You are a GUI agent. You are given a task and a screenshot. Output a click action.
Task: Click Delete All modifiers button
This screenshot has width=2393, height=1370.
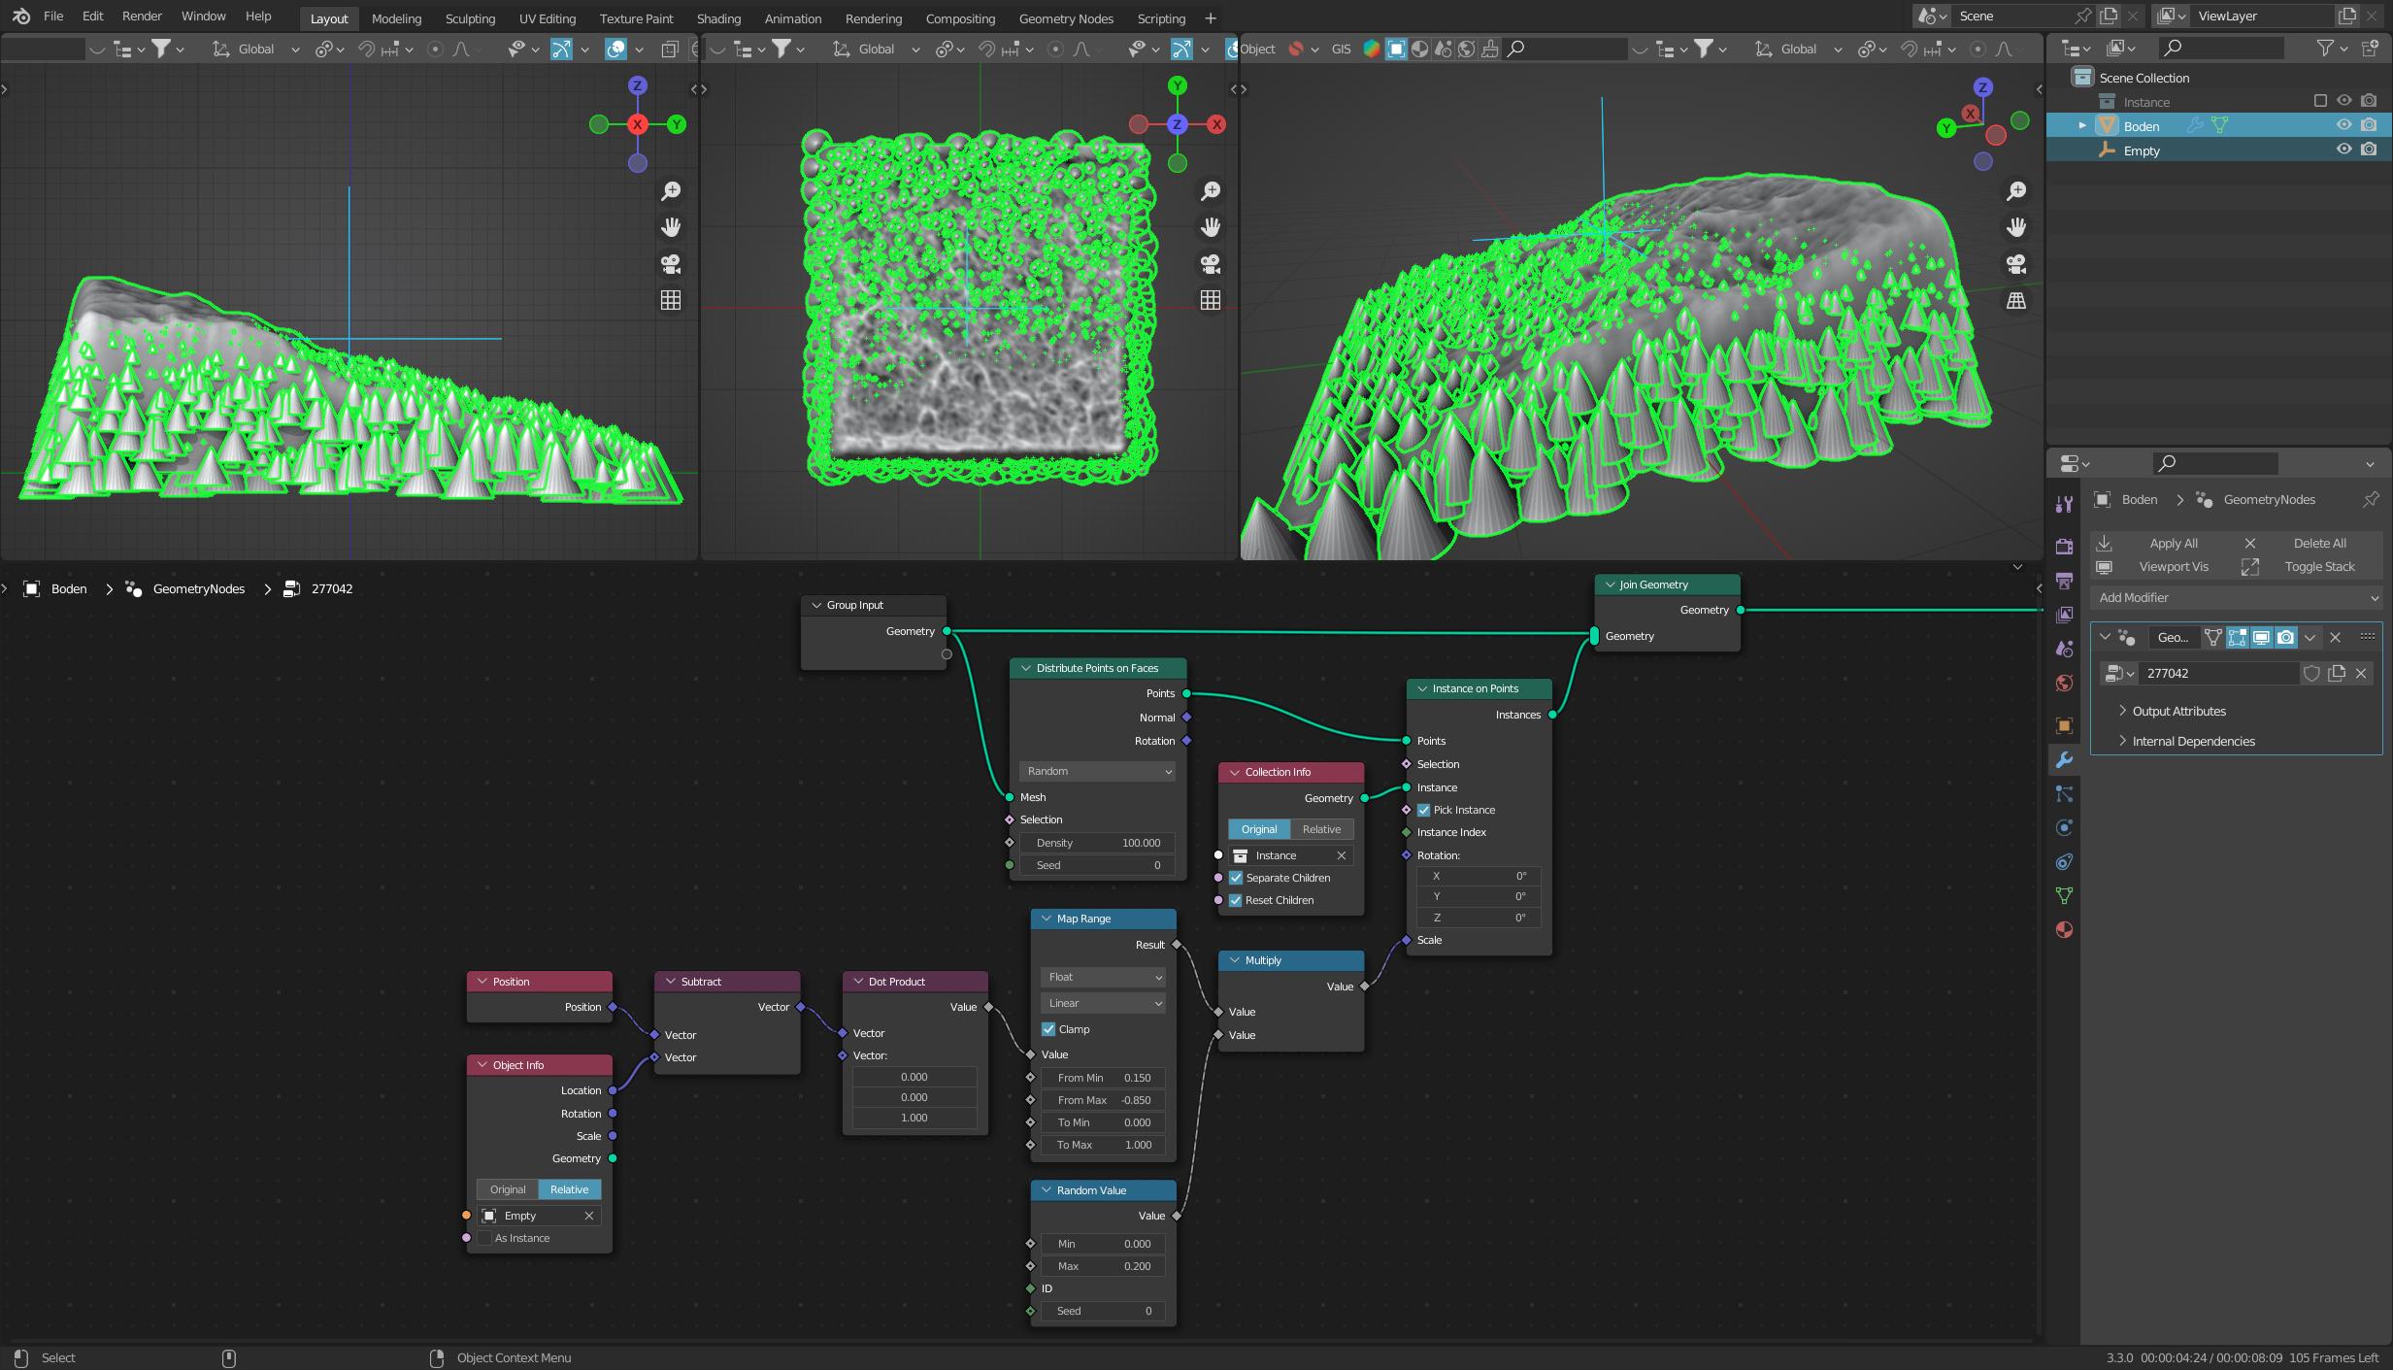coord(2310,543)
